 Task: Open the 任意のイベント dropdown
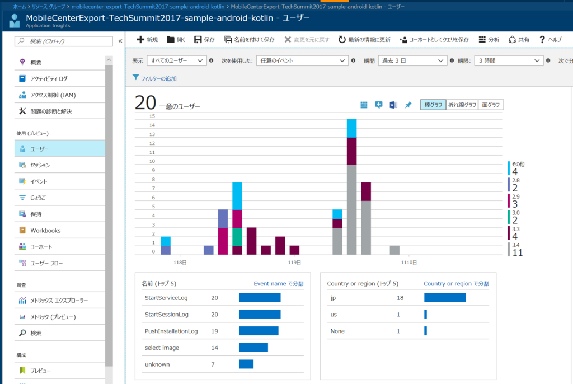(302, 60)
